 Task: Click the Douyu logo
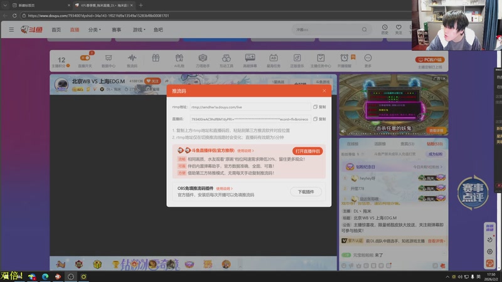pyautogui.click(x=32, y=29)
